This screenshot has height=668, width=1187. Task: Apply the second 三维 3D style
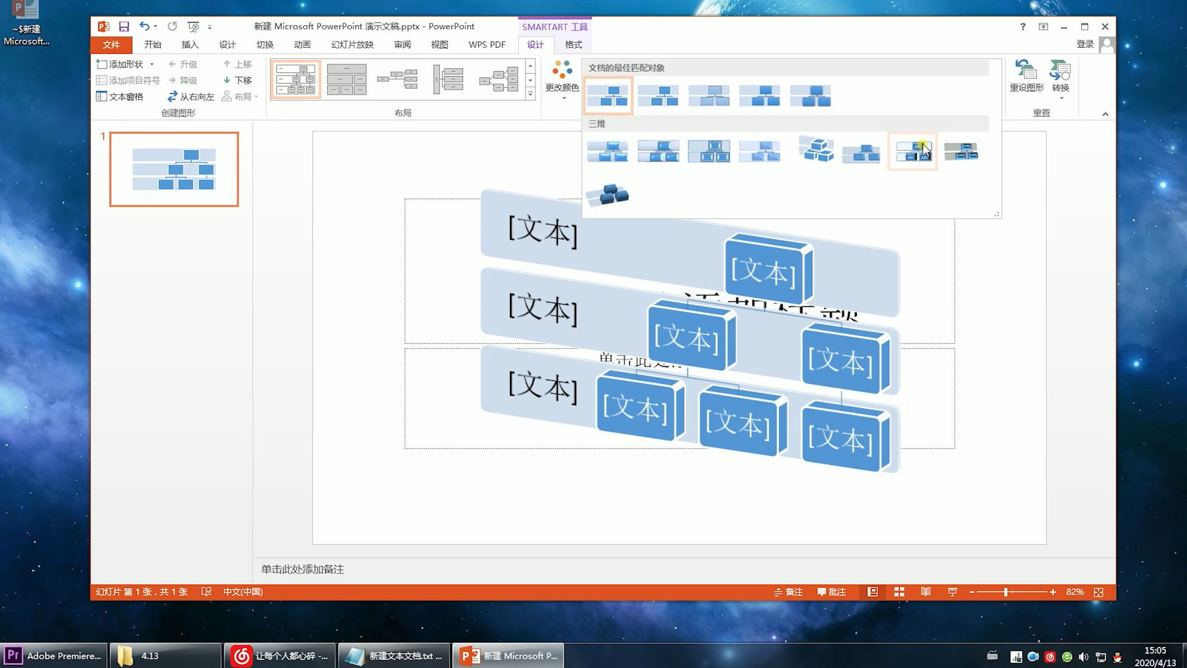[x=658, y=151]
